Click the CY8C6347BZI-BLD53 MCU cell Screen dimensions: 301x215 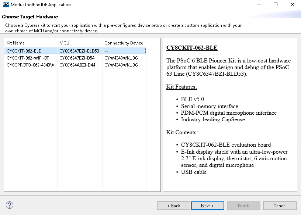(79, 51)
